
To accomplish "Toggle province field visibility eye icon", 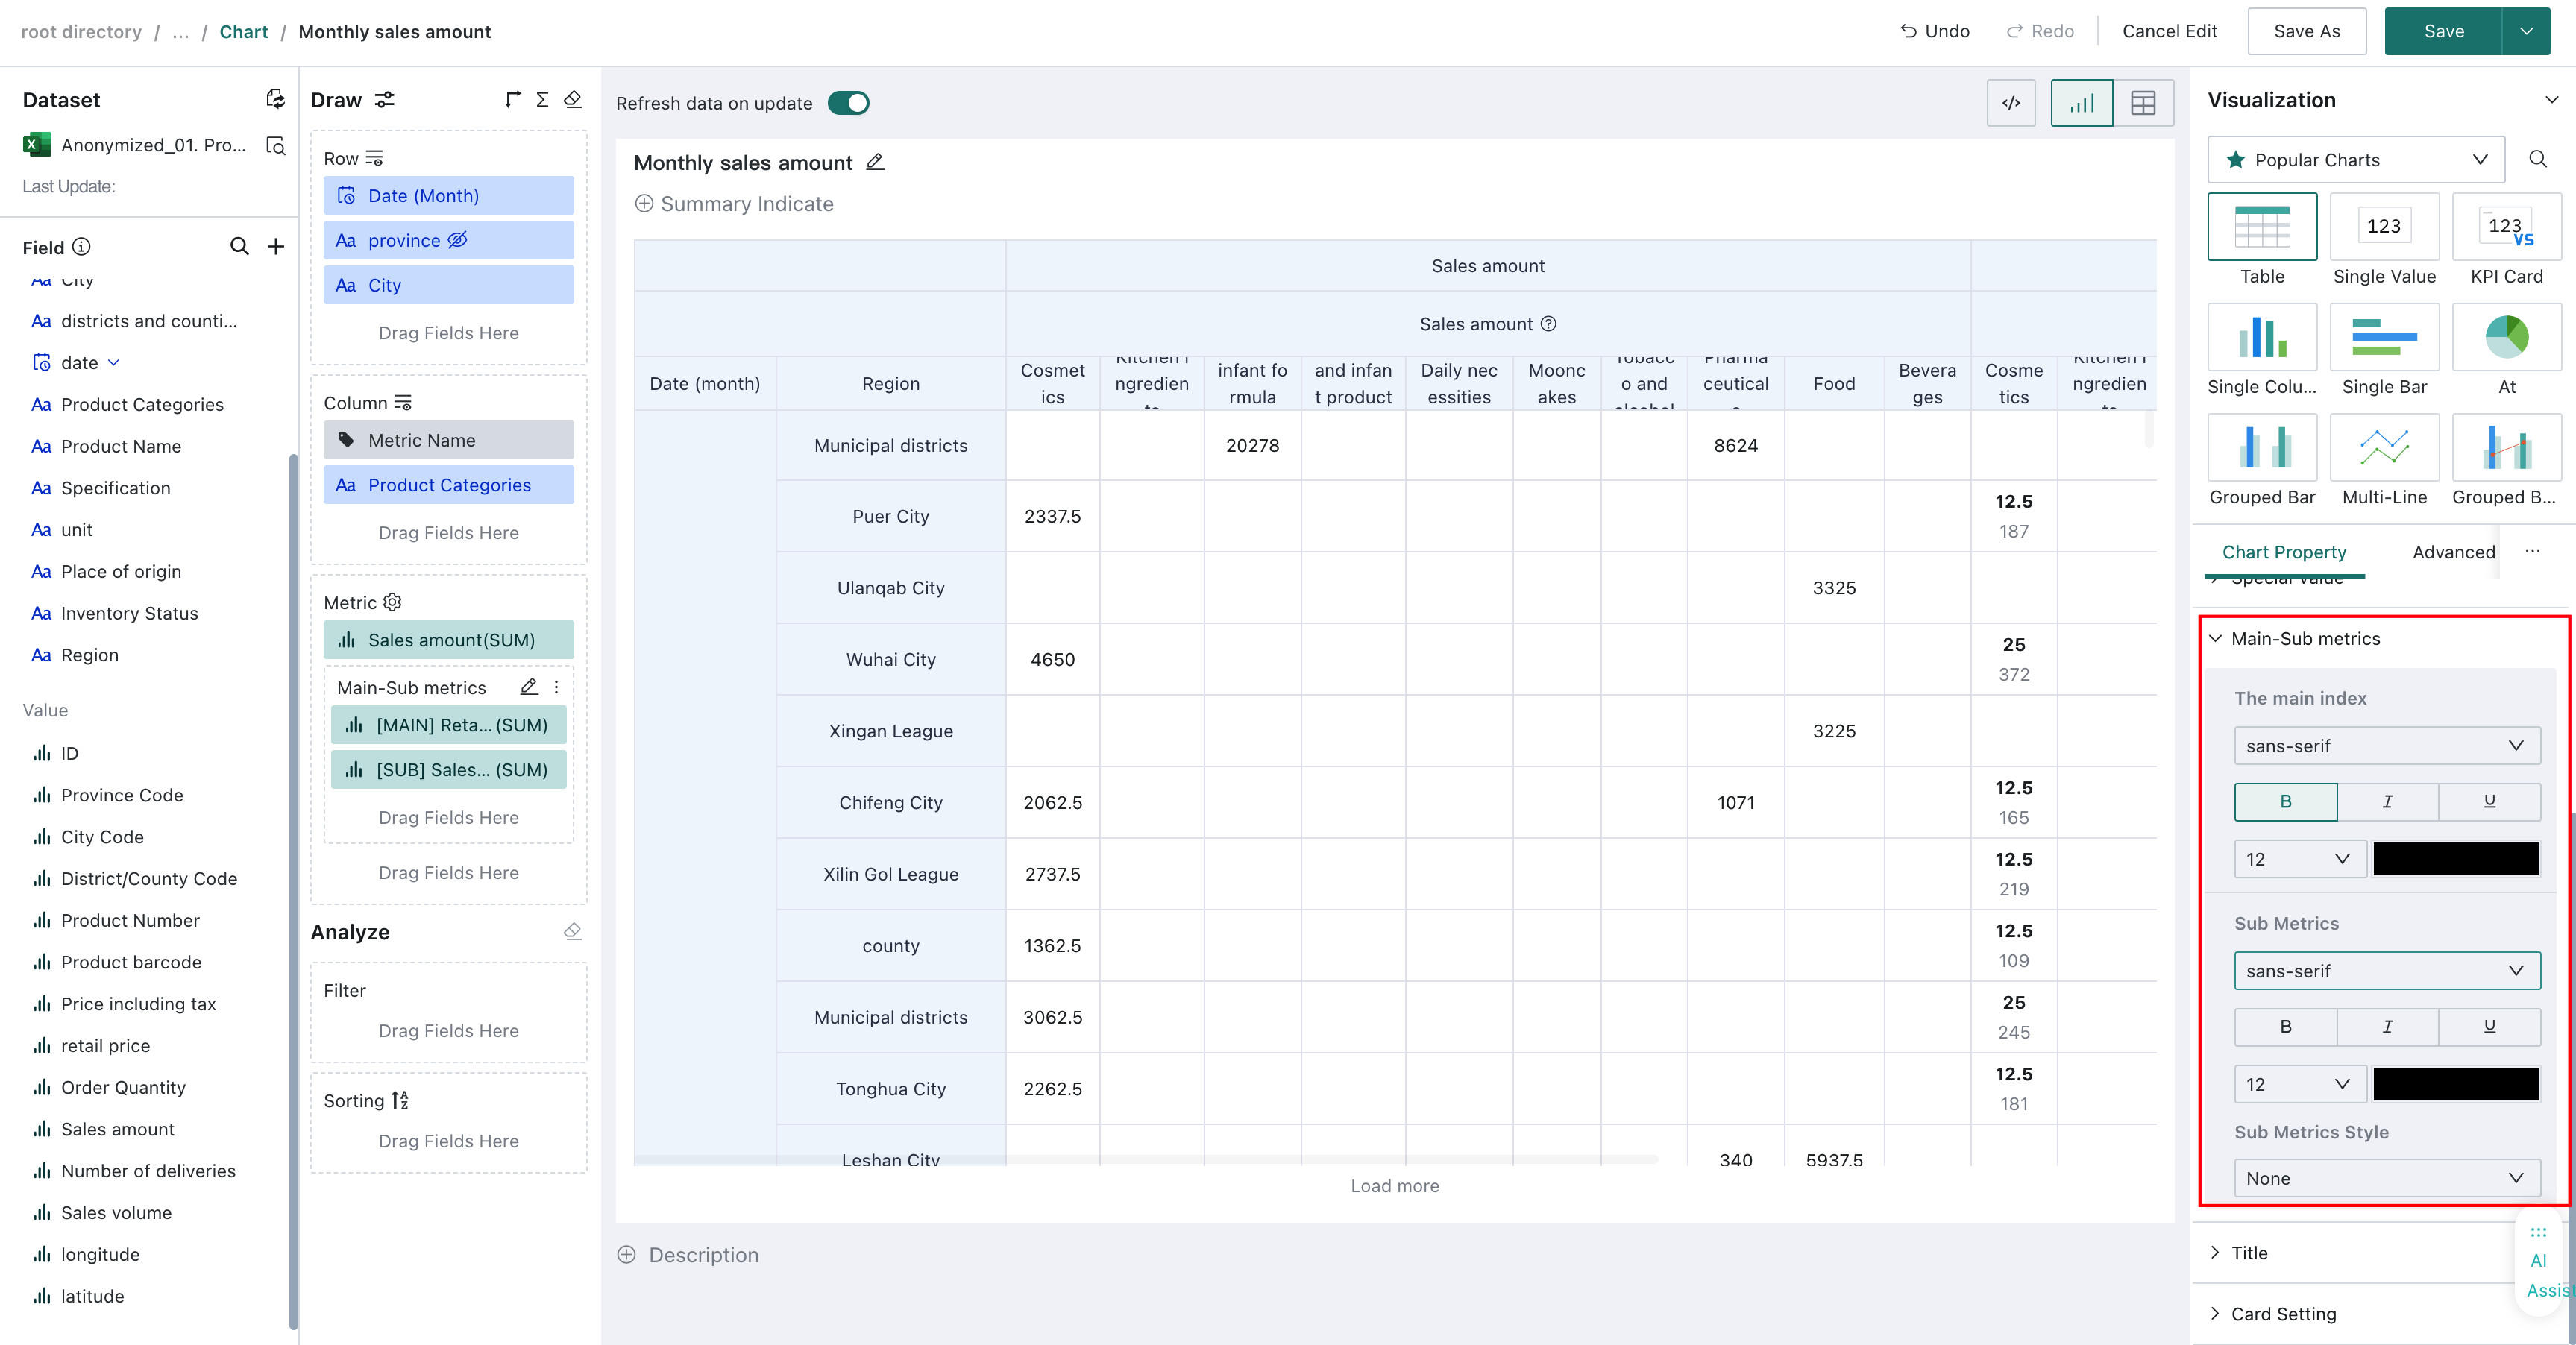I will 457,240.
